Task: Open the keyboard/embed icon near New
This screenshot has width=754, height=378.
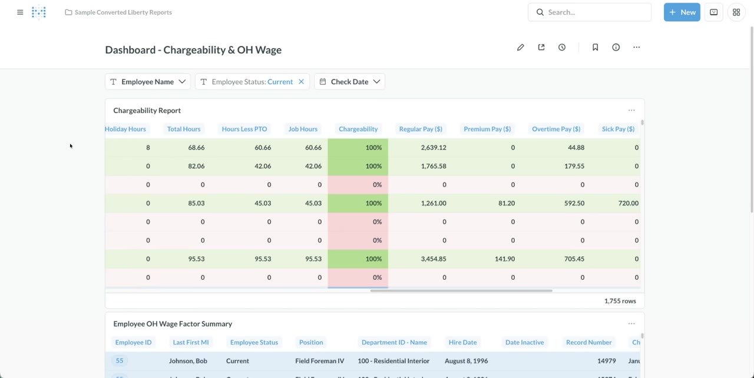Action: click(x=713, y=12)
